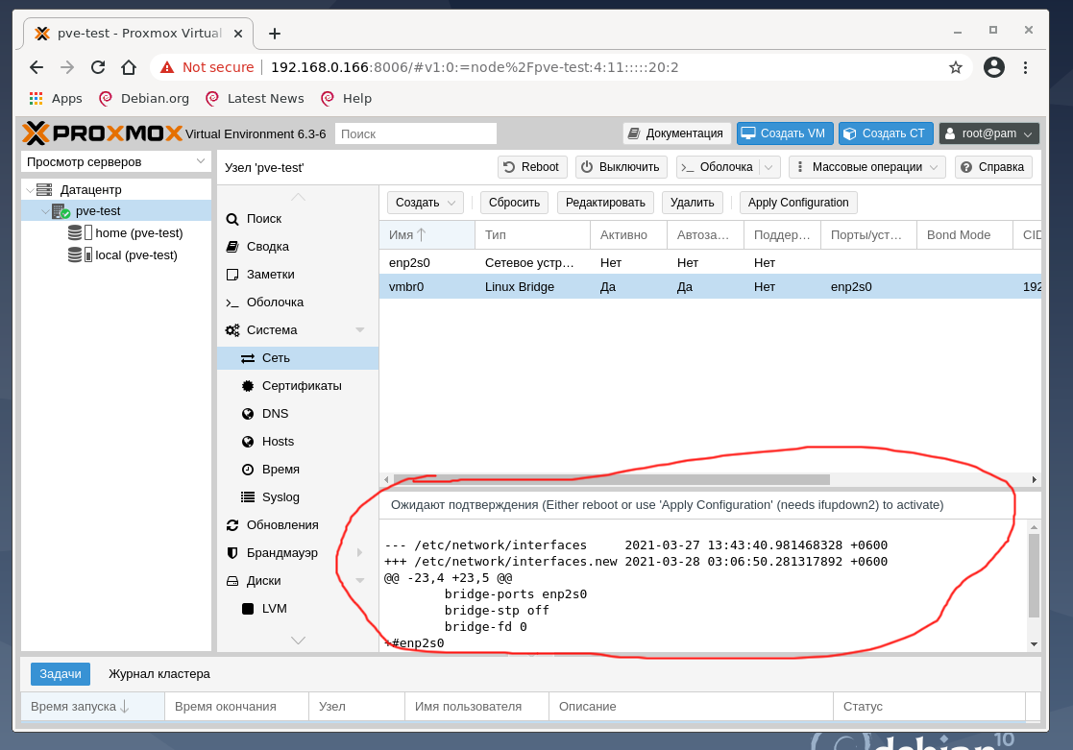1073x750 pixels.
Task: Click the horizontal grid scrollbar
Action: click(611, 480)
